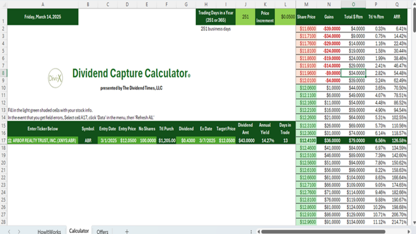Click the gains $1.0000 cell

pyautogui.click(x=329, y=88)
